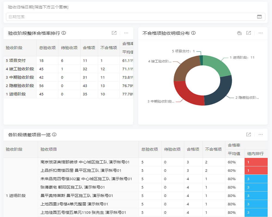
Task: Expand 不合格项验收明细分布 chart to fullscreen
Action: [x=248, y=33]
